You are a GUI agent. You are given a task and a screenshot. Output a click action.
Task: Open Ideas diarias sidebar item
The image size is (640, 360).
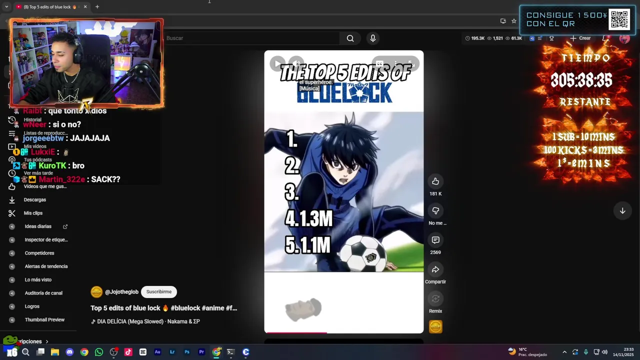pyautogui.click(x=38, y=226)
